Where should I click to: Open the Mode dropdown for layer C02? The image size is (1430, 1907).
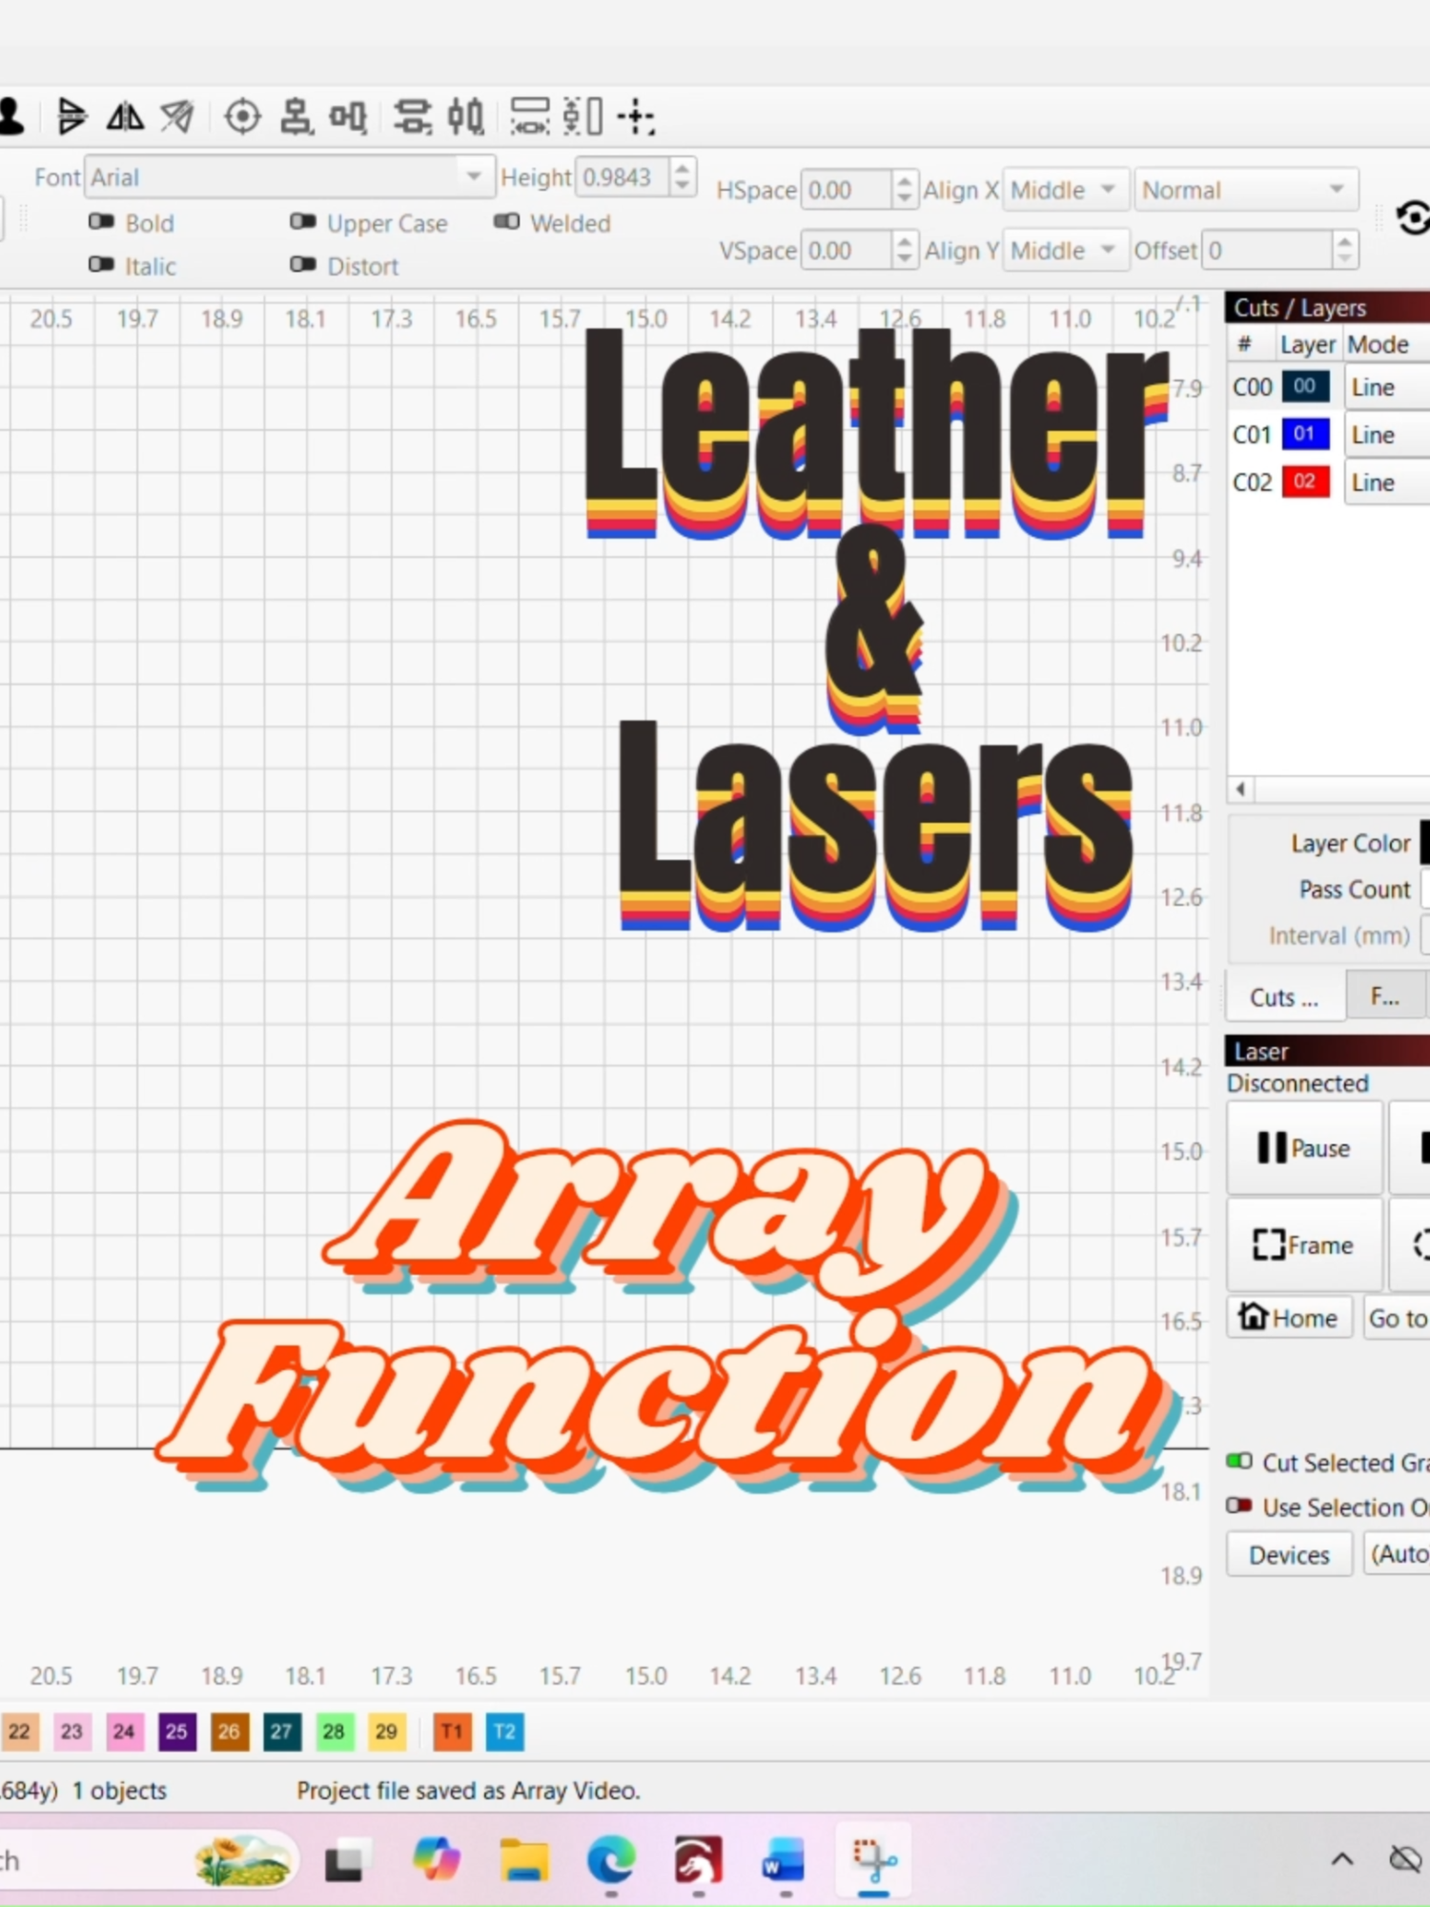tap(1387, 482)
